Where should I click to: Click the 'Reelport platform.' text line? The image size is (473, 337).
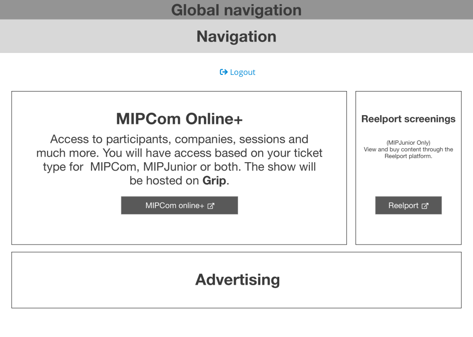click(x=408, y=156)
